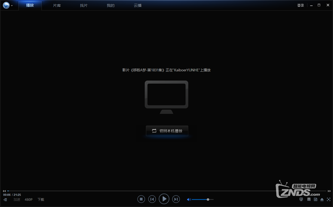Viewport: 333px width, 207px height.
Task: Click the eject open-file icon
Action: pos(322,199)
